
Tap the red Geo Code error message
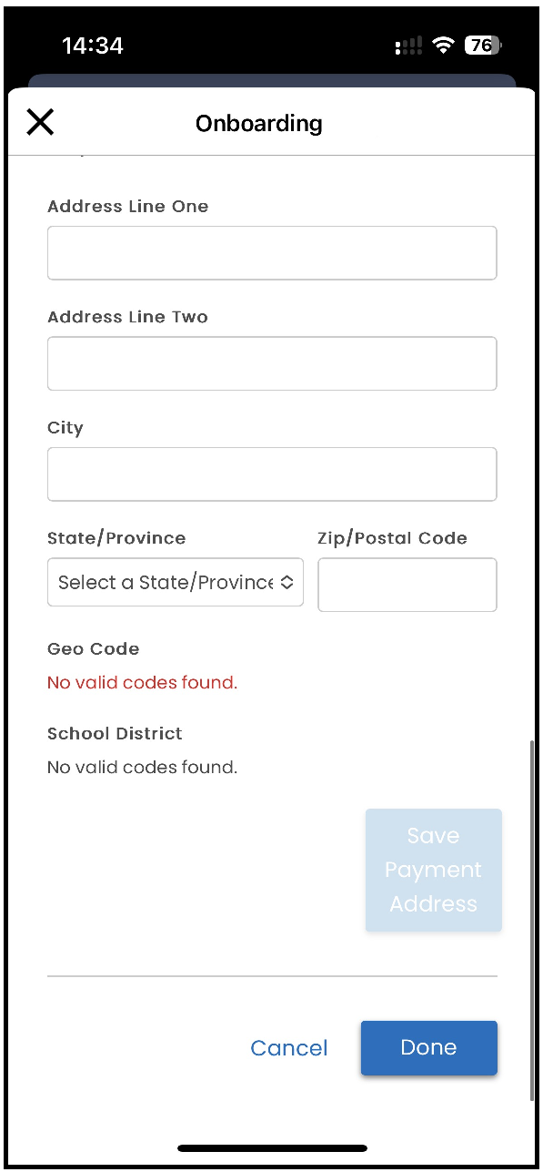142,683
